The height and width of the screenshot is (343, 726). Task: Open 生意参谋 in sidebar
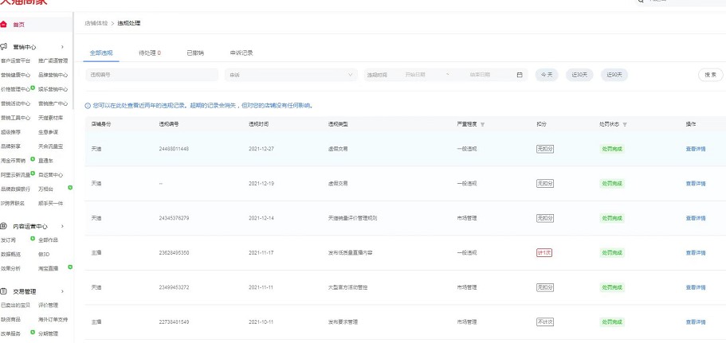tap(48, 132)
